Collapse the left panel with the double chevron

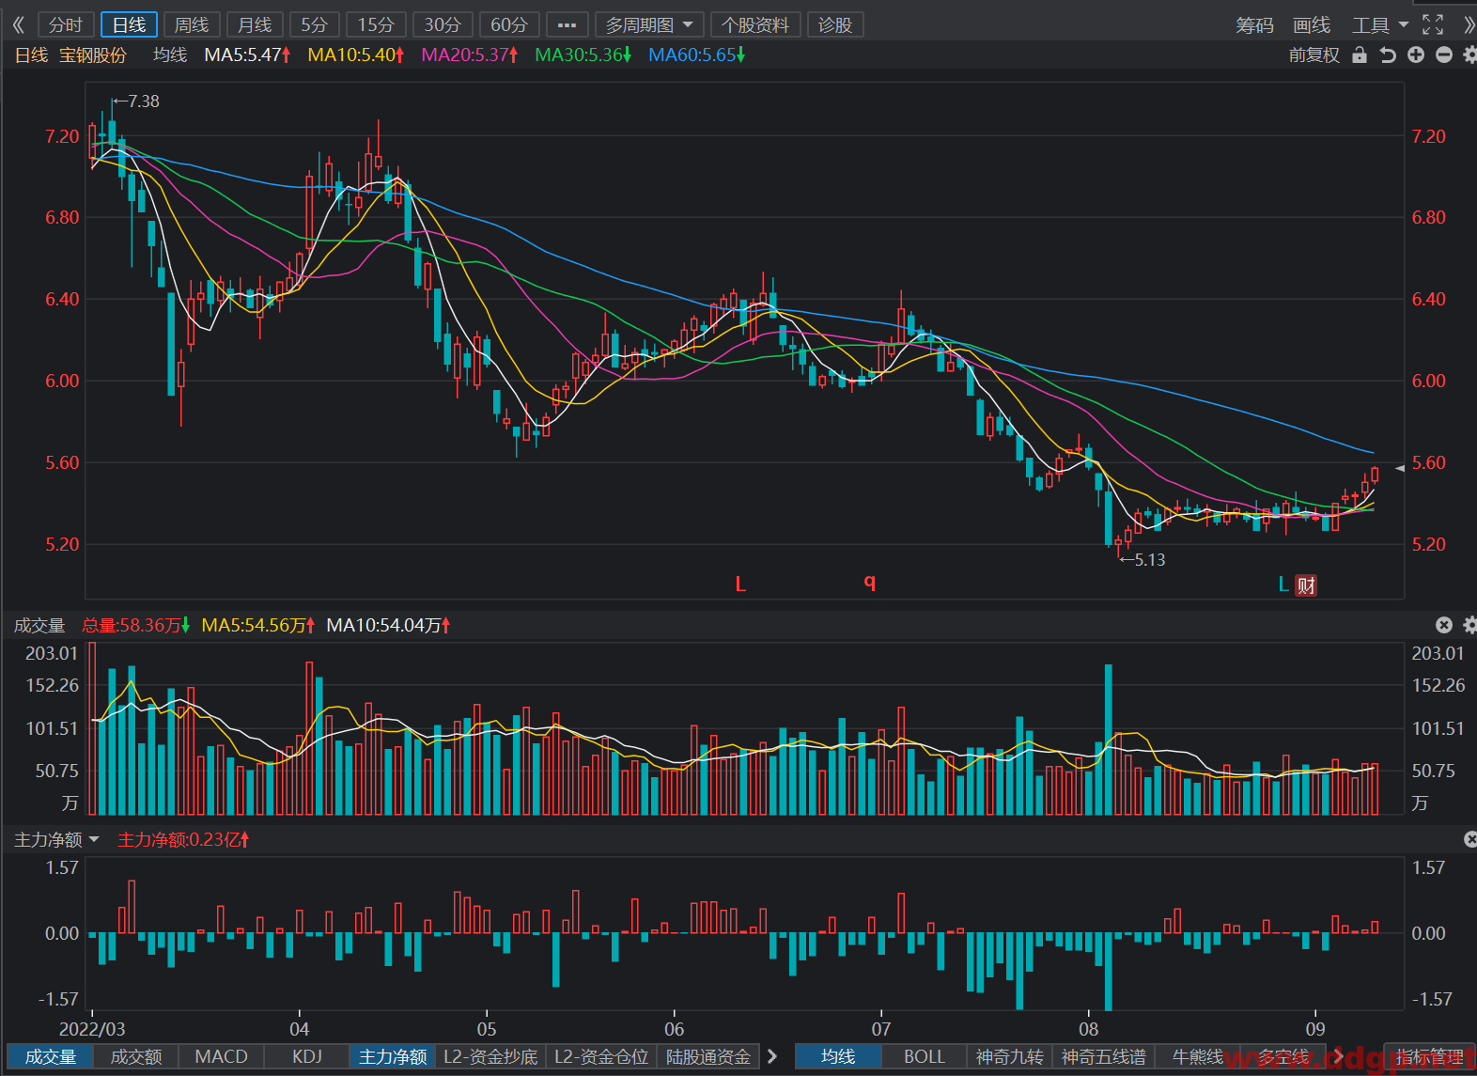[x=18, y=24]
